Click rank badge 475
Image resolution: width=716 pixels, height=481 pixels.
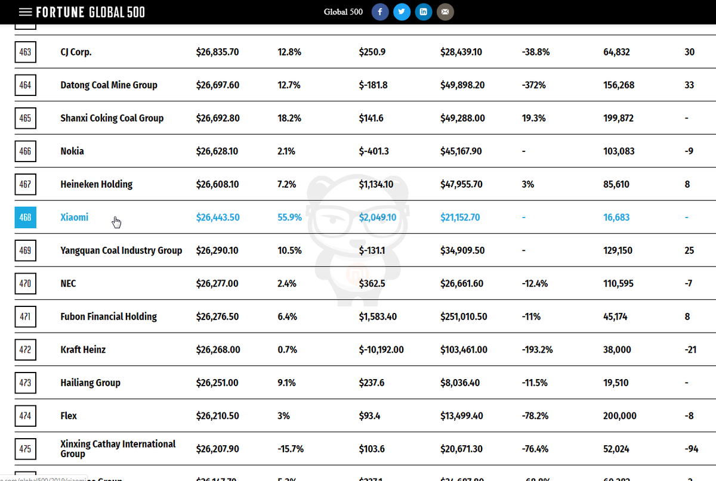click(25, 449)
